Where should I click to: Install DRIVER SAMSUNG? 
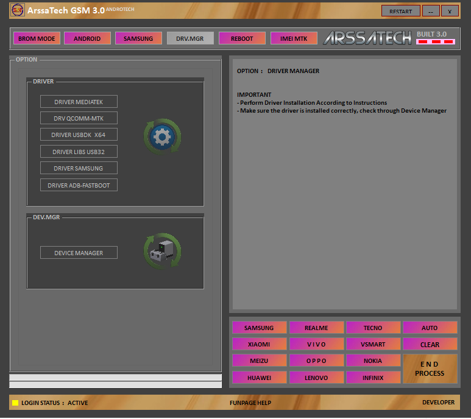coord(79,168)
